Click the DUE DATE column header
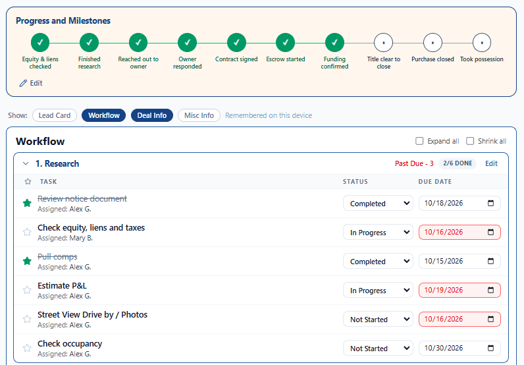Viewport: 524px width, 365px height. (434, 181)
